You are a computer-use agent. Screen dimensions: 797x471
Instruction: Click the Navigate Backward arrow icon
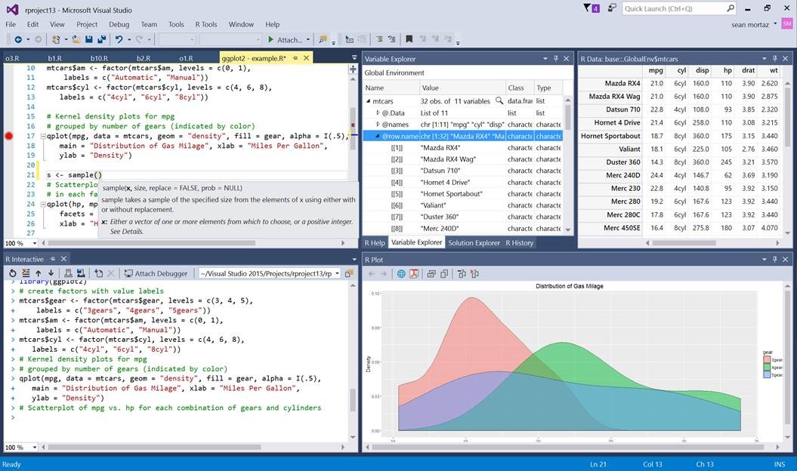(19, 38)
